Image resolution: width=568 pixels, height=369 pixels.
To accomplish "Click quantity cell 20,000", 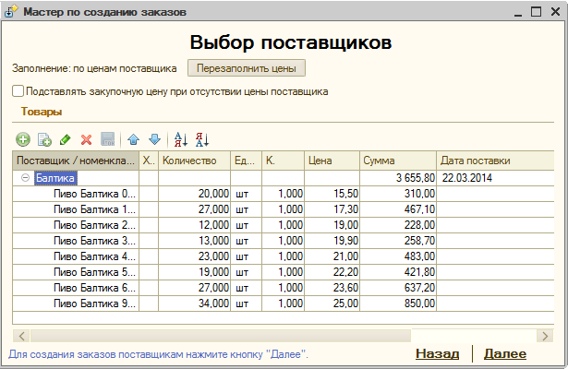I will coord(194,194).
